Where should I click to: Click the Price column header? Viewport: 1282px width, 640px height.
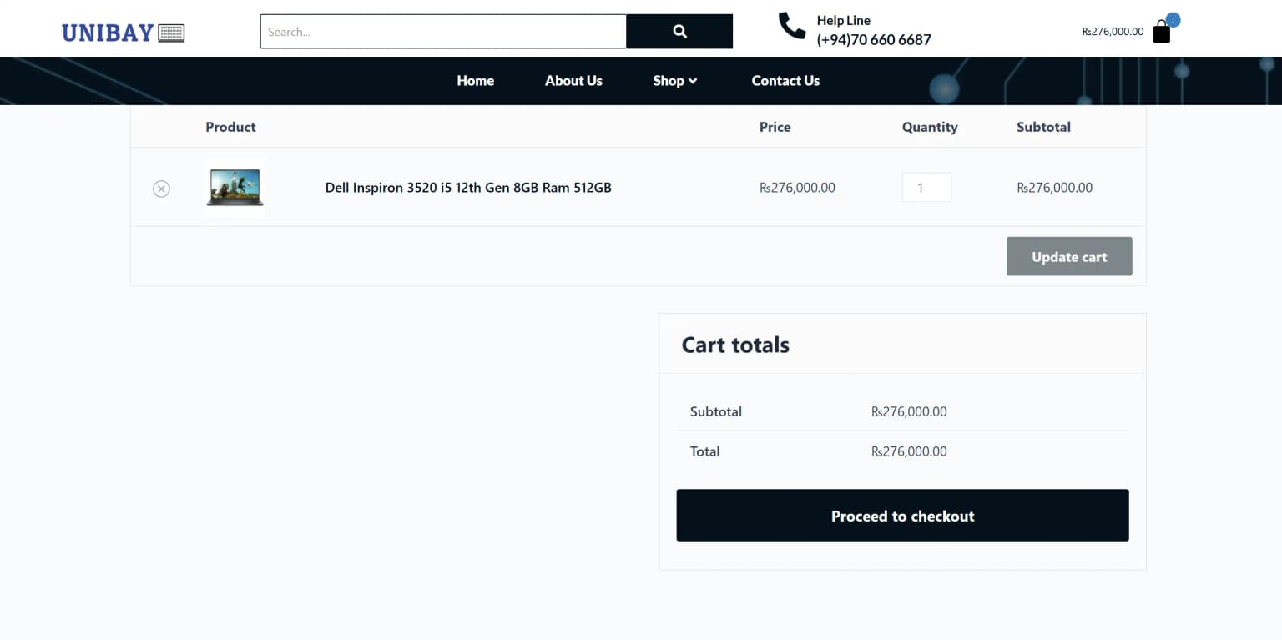(775, 127)
